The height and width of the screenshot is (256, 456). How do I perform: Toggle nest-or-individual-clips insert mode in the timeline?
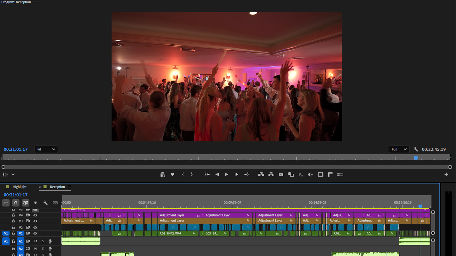(x=6, y=203)
